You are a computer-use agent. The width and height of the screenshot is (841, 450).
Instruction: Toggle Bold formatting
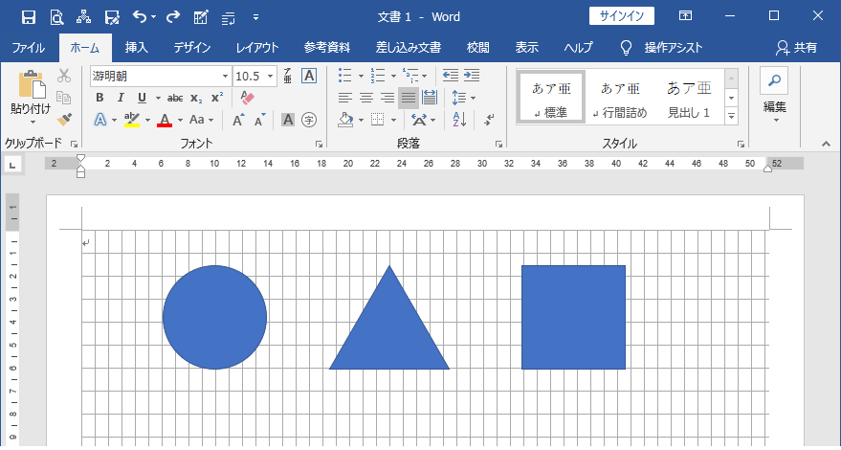pos(100,98)
